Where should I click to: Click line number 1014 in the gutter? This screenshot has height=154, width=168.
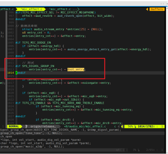(10, 73)
